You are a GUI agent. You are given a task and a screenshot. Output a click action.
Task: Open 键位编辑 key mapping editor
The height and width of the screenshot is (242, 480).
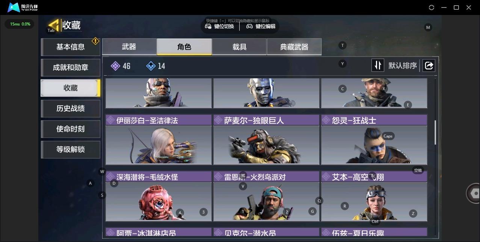261,26
